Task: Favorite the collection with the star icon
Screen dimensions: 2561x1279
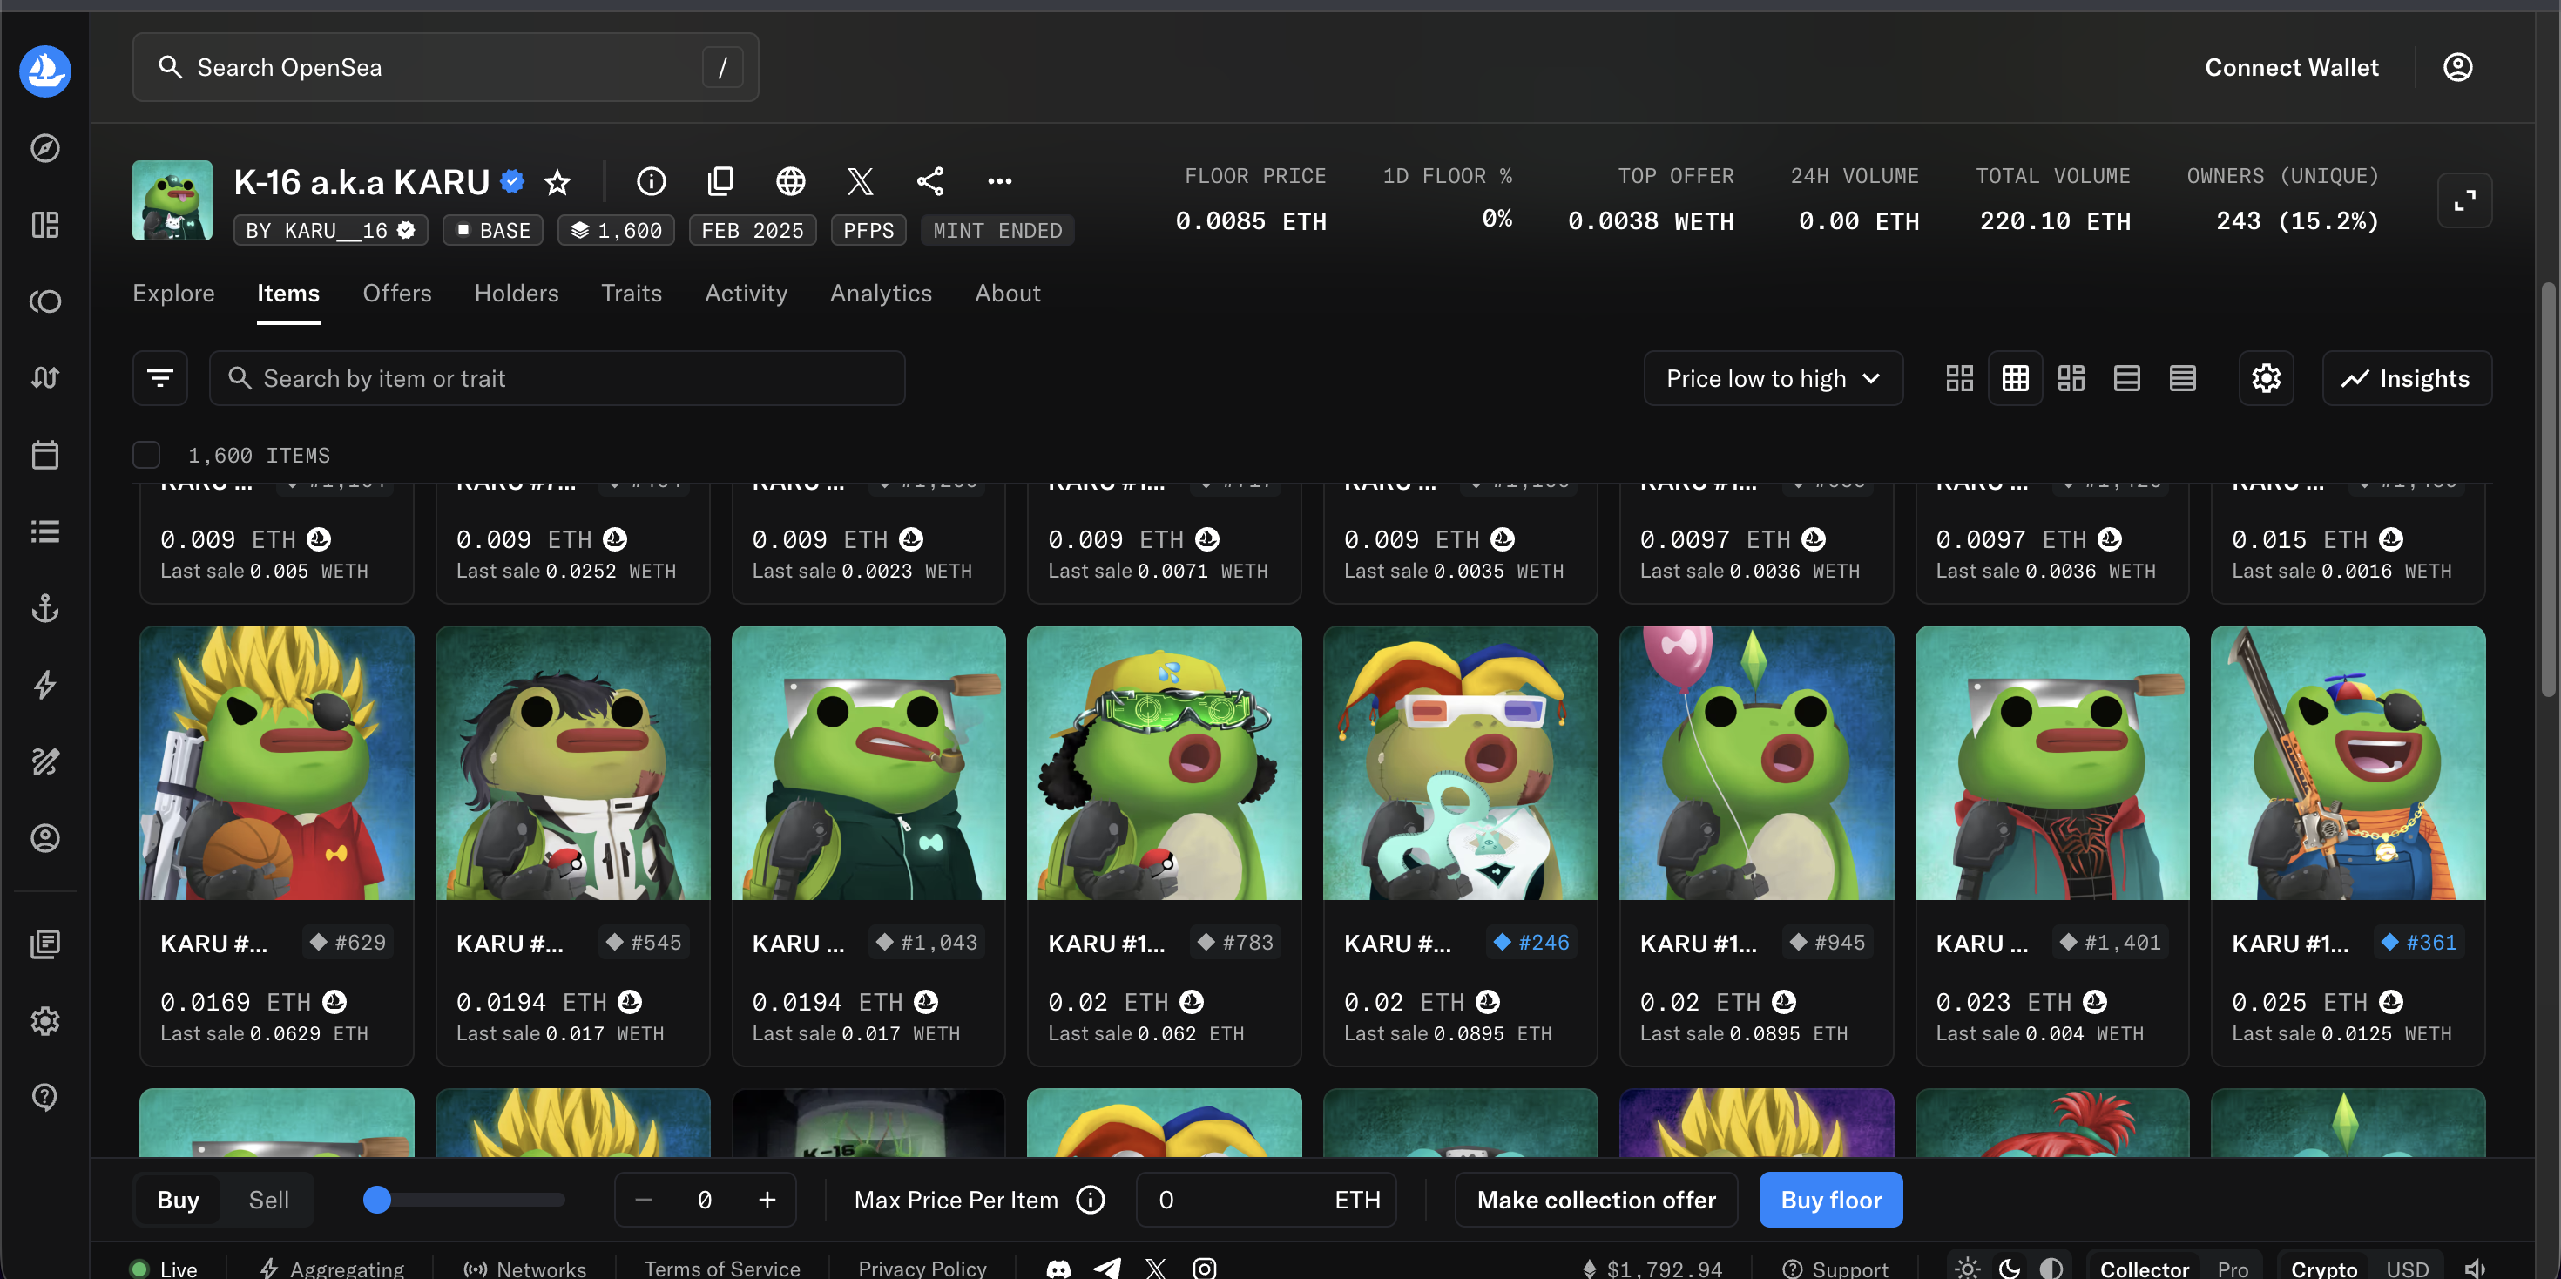Action: pyautogui.click(x=557, y=182)
